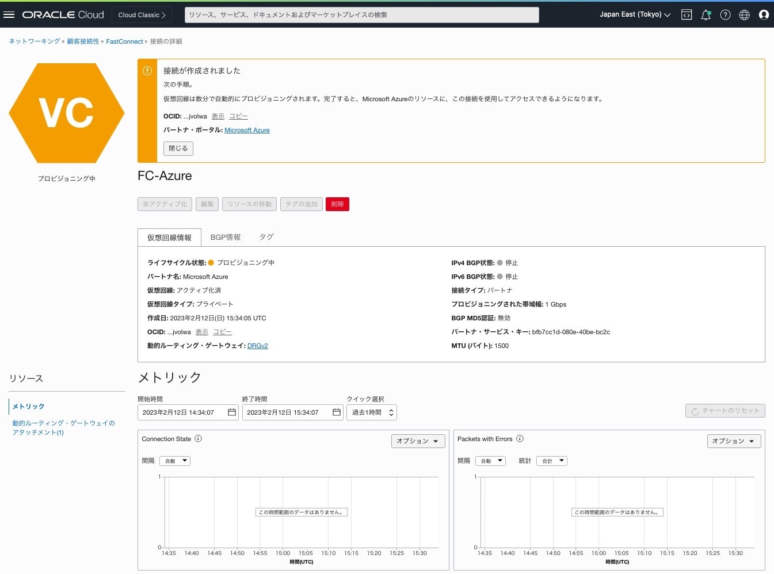The width and height of the screenshot is (774, 574).
Task: Open the Microsoft Azure partner portal link
Action: click(x=247, y=130)
